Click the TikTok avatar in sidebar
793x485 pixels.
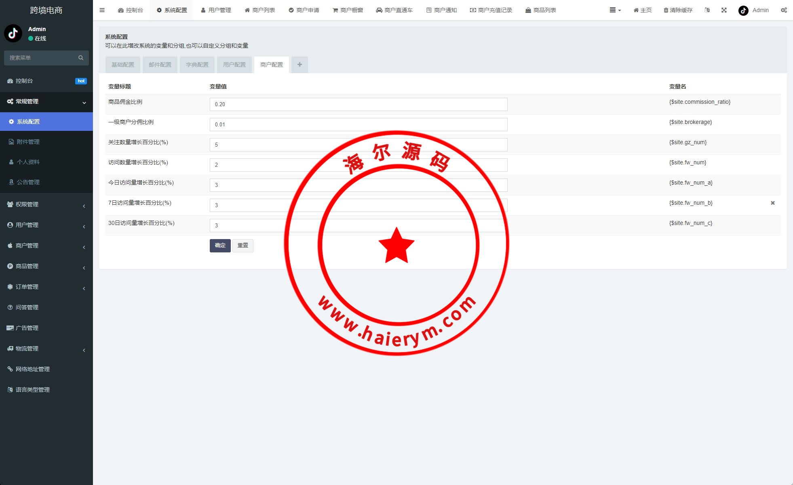(x=13, y=34)
